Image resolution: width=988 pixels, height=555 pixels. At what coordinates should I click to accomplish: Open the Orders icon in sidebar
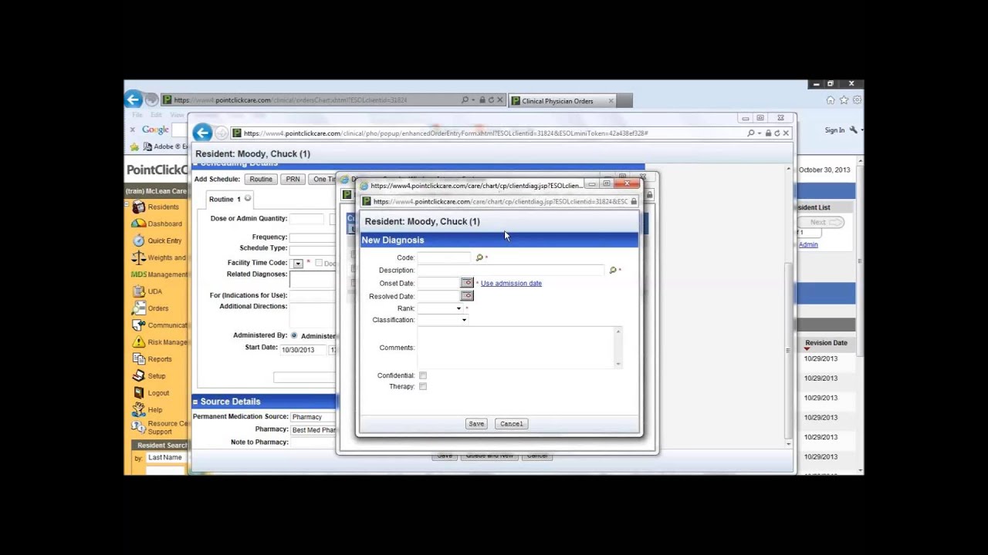coord(138,308)
